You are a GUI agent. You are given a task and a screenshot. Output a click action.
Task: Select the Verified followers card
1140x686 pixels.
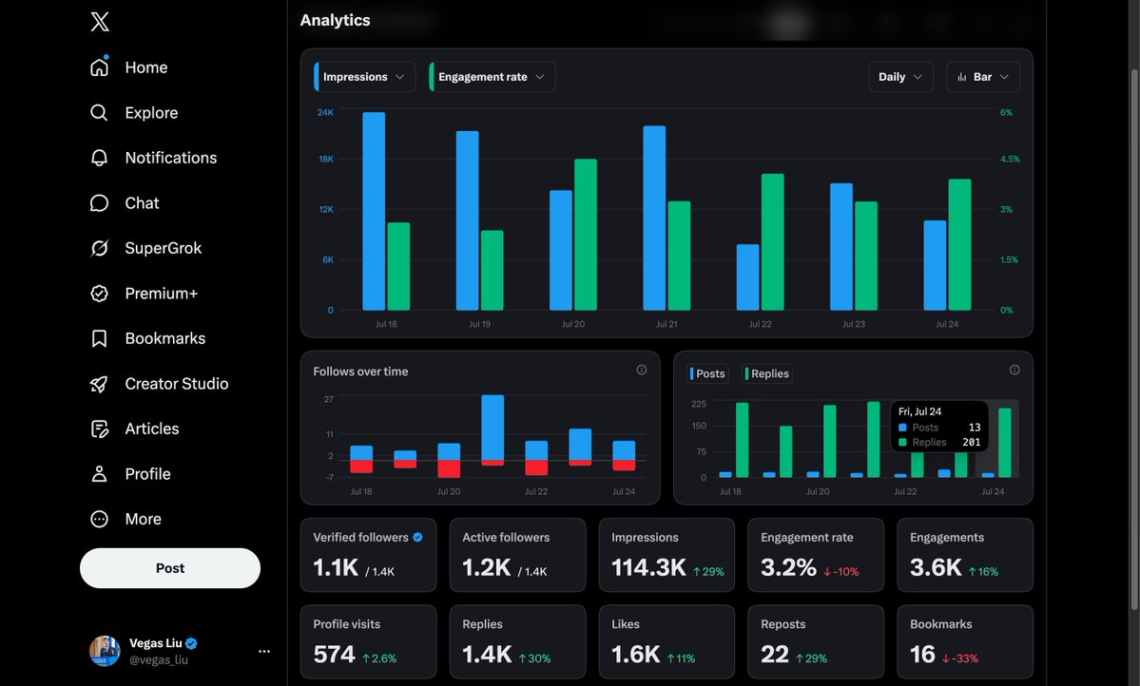point(369,555)
